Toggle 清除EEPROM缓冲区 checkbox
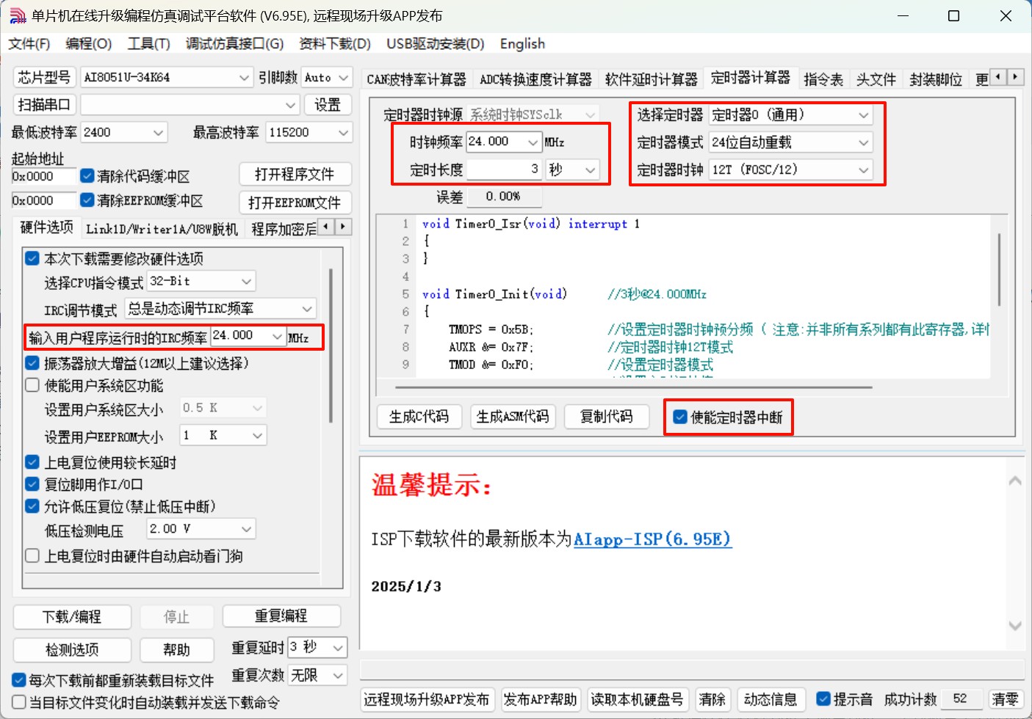The width and height of the screenshot is (1032, 719). [x=87, y=200]
